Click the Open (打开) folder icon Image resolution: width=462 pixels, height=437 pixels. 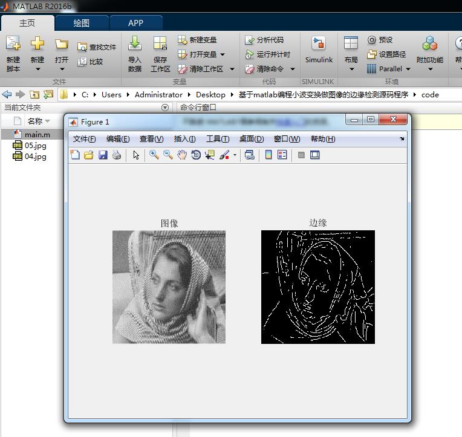click(62, 44)
